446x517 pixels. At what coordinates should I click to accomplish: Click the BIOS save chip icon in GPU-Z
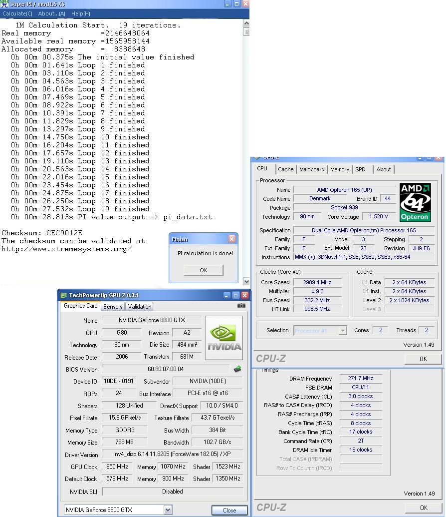[237, 369]
